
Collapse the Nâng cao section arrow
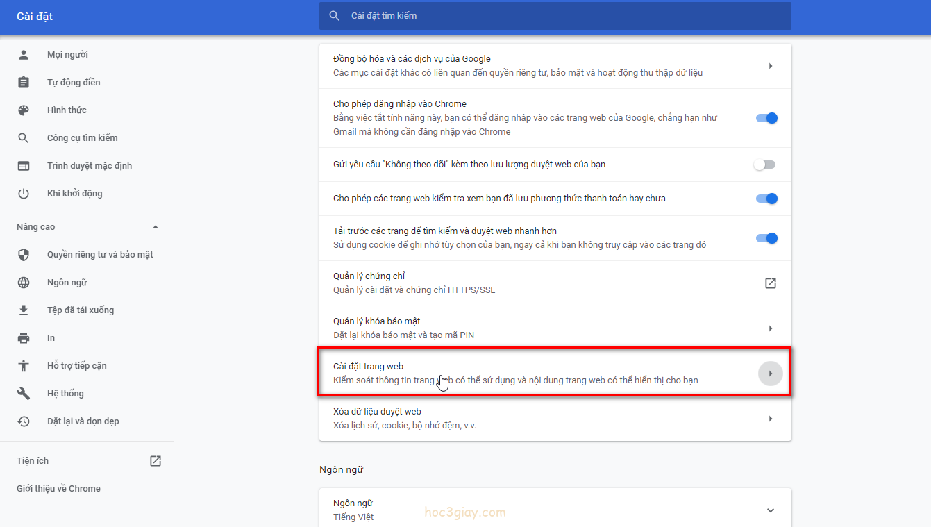[156, 227]
